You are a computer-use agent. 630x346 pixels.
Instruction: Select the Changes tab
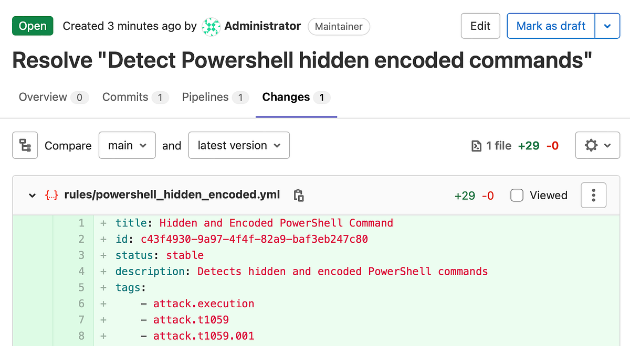click(x=286, y=97)
